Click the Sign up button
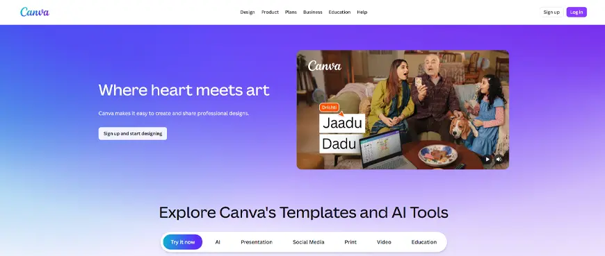The height and width of the screenshot is (256, 605). point(551,12)
